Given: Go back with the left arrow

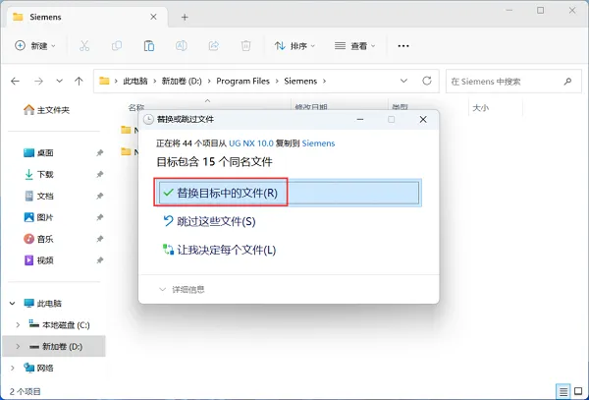Looking at the screenshot, I should point(15,81).
